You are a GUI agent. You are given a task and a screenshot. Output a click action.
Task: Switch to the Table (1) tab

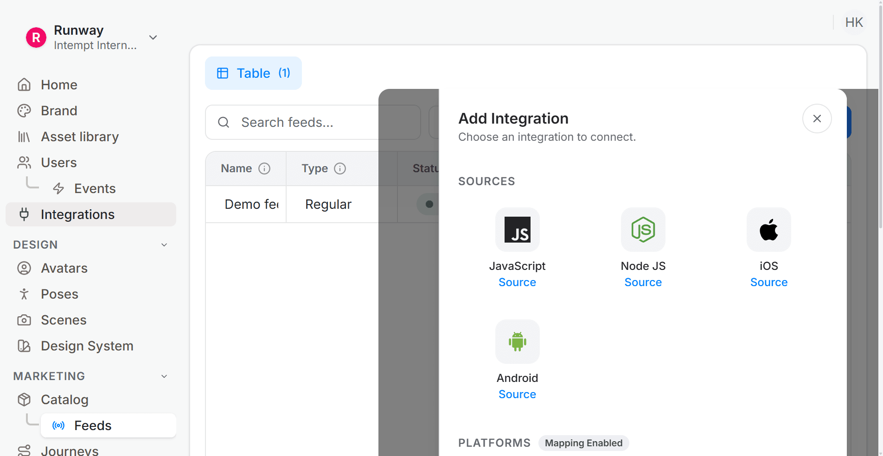[253, 73]
